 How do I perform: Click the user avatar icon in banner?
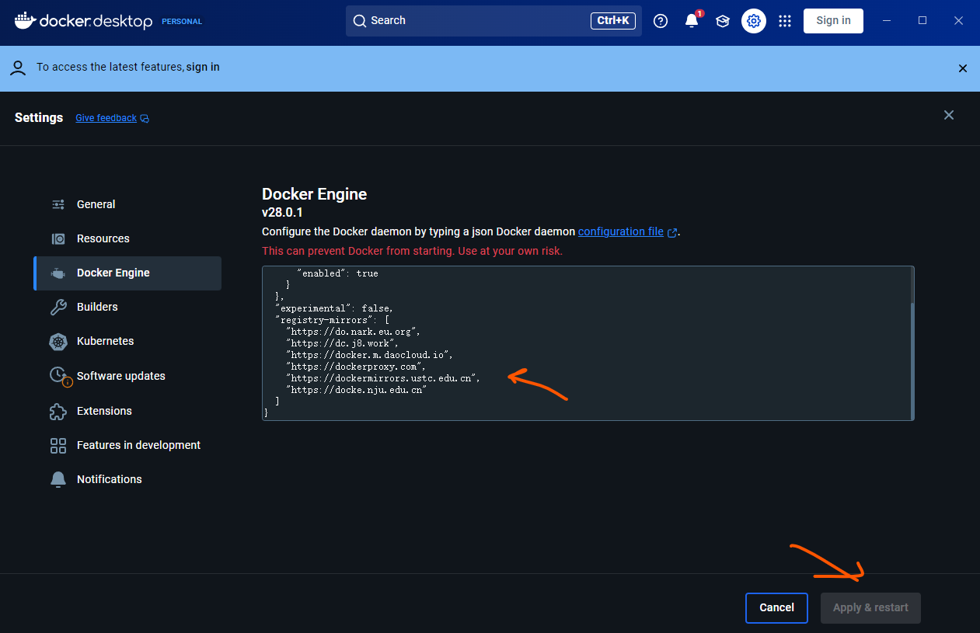click(x=18, y=68)
